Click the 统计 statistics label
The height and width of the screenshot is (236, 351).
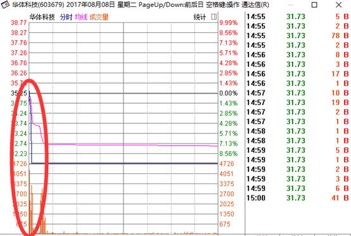[x=200, y=17]
